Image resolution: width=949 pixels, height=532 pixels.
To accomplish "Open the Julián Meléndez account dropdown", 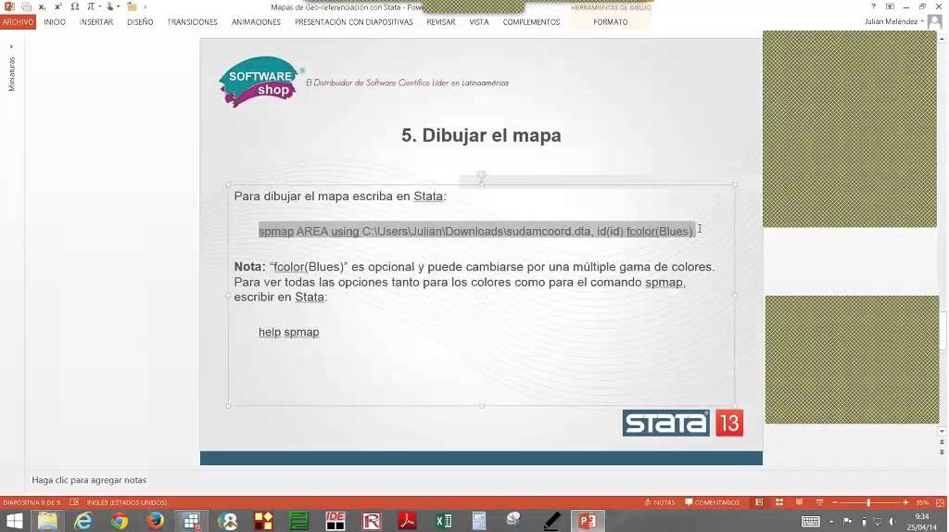I will click(894, 22).
